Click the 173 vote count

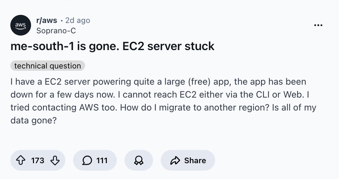[38, 161]
